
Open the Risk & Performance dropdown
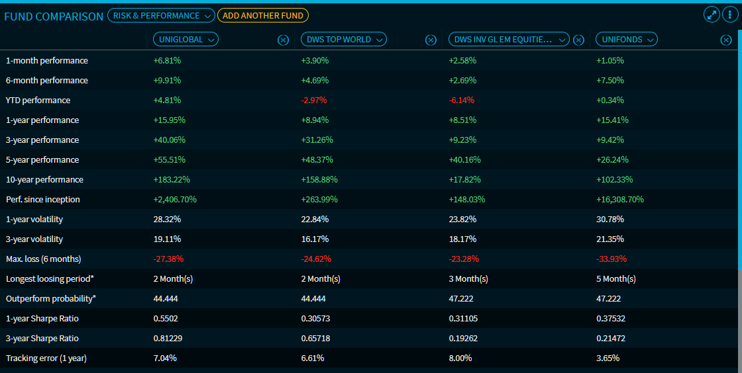161,15
